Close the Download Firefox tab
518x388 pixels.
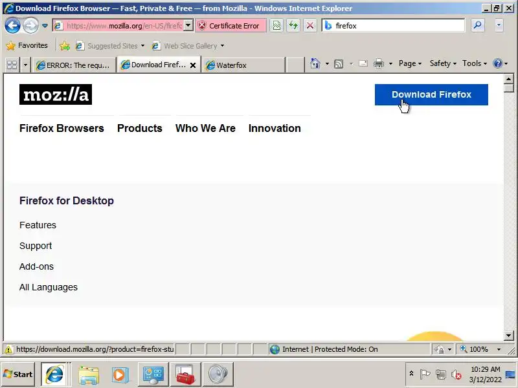tap(193, 65)
